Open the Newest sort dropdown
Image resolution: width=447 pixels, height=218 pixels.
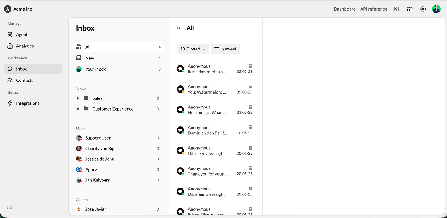[225, 49]
